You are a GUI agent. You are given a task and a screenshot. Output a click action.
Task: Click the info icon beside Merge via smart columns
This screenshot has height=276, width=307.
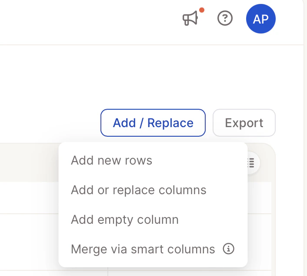(x=228, y=249)
